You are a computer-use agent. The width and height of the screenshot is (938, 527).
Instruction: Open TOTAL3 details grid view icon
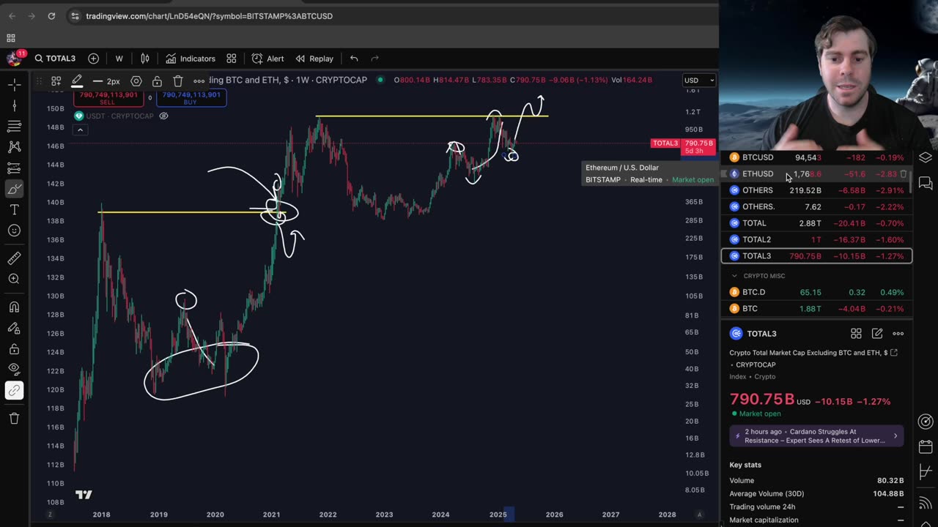tap(856, 334)
